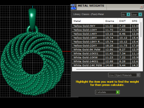Image resolution: width=144 pixels, height=108 pixels.
Task: Toggle the GV library switch
Action: tap(126, 14)
